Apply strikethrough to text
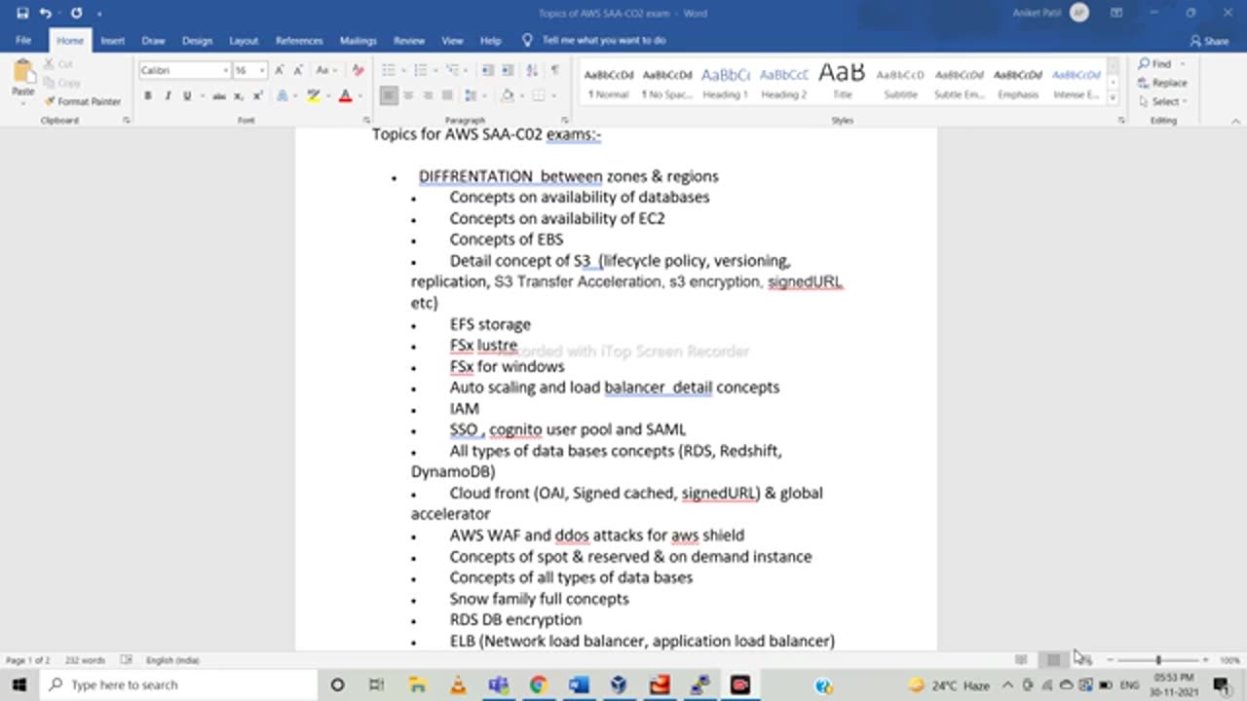Screen dimensions: 1247x701 click(219, 95)
